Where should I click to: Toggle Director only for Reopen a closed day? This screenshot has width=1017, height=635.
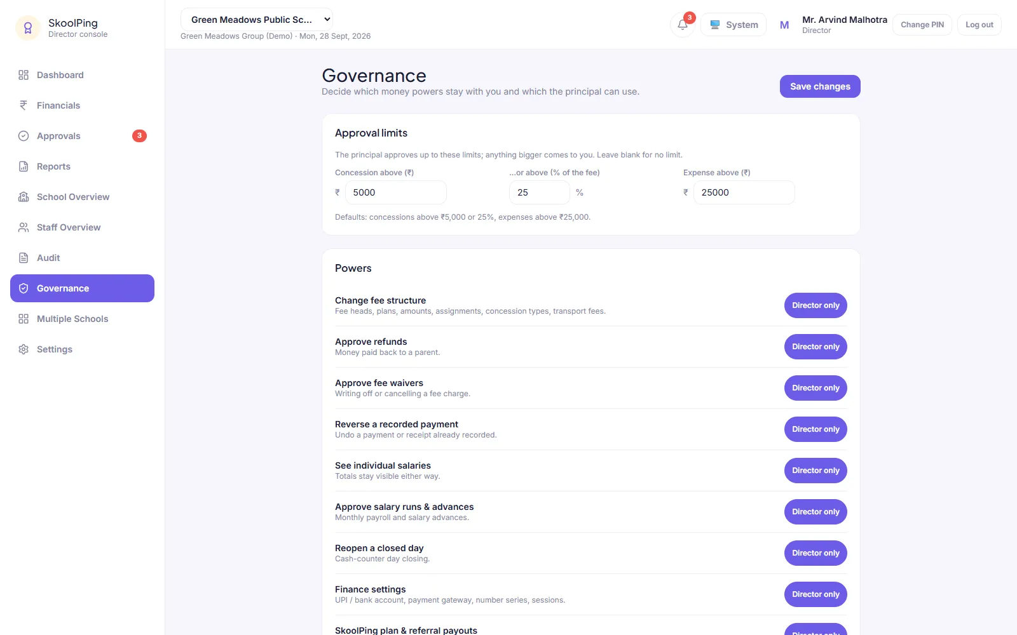[816, 553]
